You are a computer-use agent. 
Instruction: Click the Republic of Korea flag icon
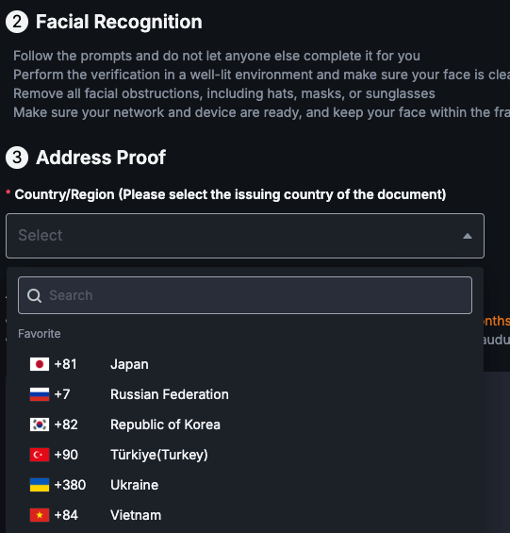[40, 425]
